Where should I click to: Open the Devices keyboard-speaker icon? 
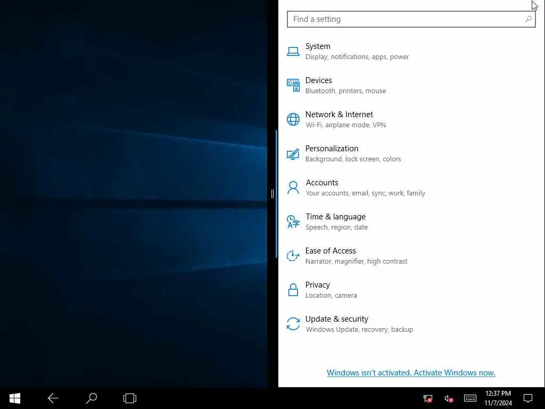[293, 85]
